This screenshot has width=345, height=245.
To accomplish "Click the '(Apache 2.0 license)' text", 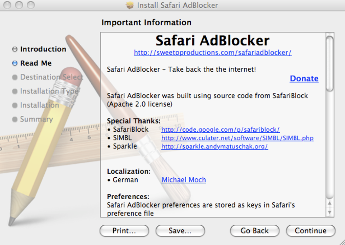I will [x=140, y=104].
